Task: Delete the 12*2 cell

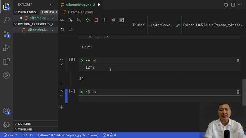Action: click(x=238, y=61)
